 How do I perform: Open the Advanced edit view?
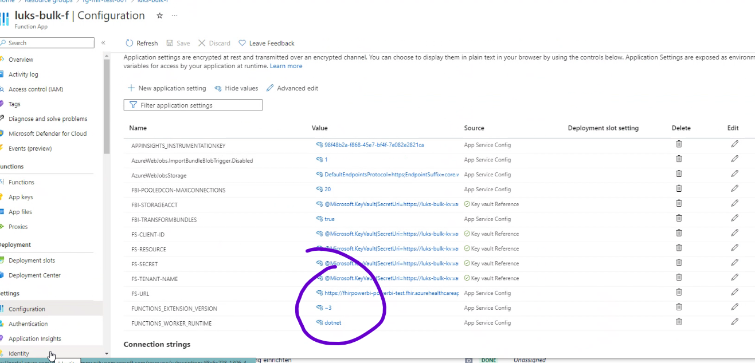pos(292,88)
